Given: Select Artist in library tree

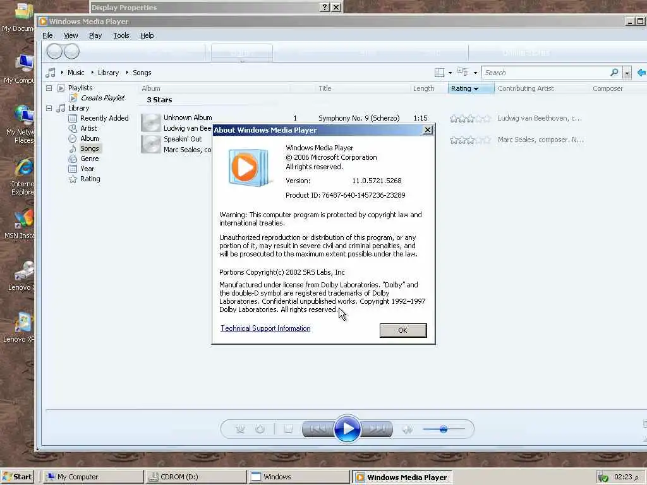Looking at the screenshot, I should 88,128.
